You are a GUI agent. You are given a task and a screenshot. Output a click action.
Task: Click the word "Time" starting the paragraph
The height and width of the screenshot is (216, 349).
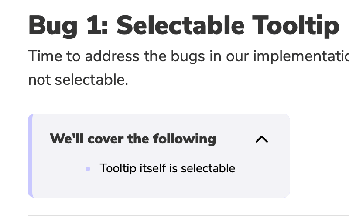45,56
